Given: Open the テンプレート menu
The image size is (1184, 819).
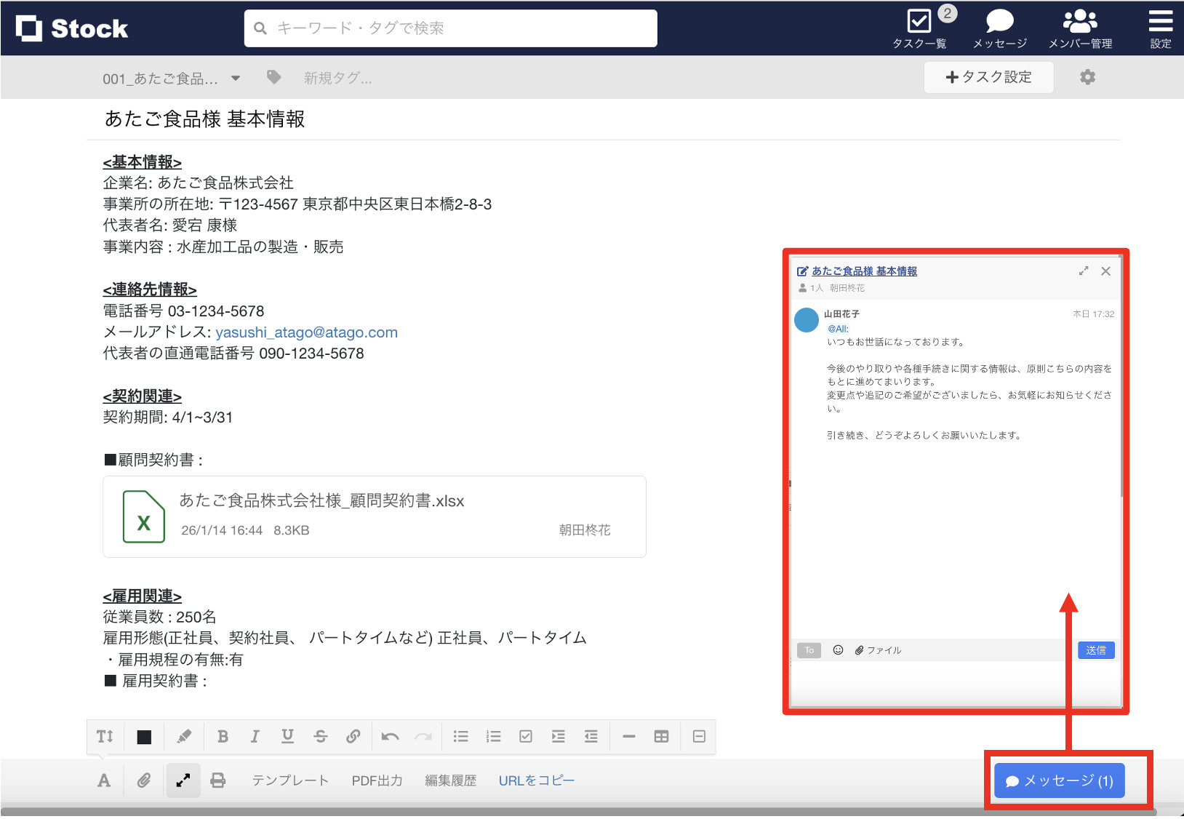Looking at the screenshot, I should 289,780.
